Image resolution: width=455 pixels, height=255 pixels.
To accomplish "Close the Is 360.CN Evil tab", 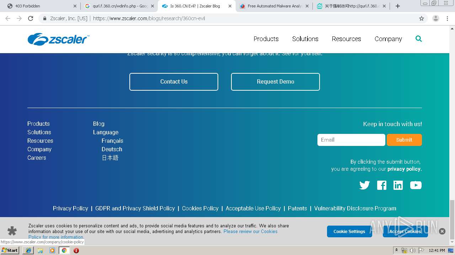I will (x=230, y=6).
